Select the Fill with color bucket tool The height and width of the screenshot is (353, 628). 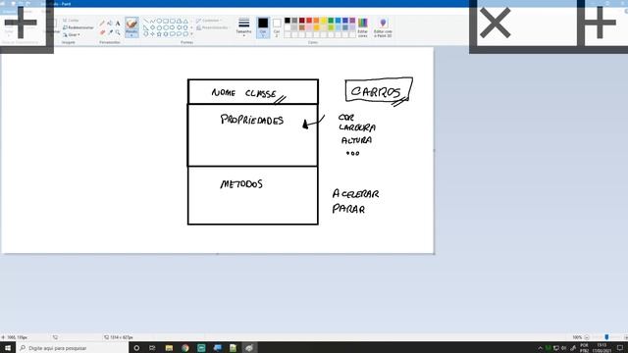point(110,24)
